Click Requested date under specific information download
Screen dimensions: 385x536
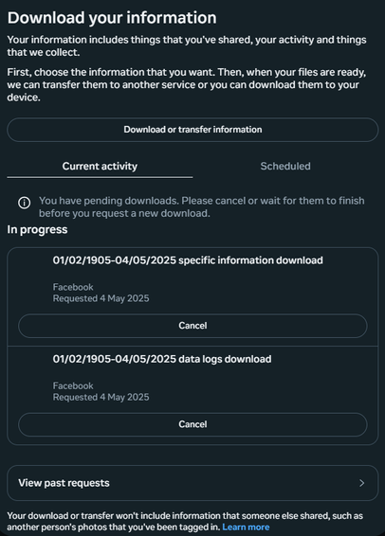[101, 298]
